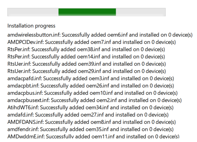The height and width of the screenshot is (142, 197).
Task: Click the Installation progress heading
Action: [x=31, y=26]
